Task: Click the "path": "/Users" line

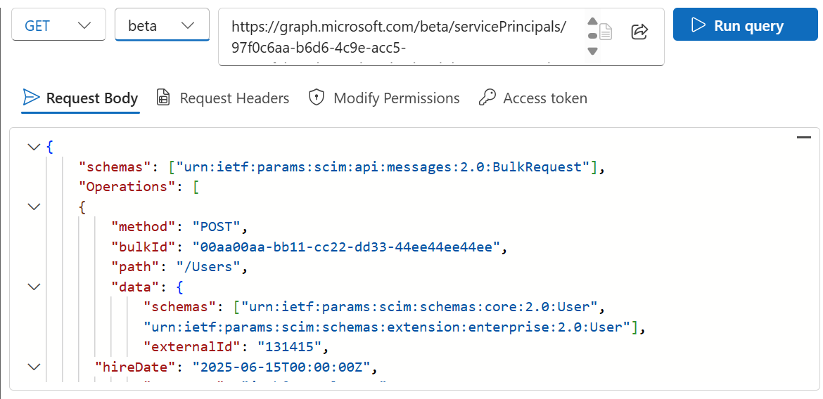Action: pos(179,267)
